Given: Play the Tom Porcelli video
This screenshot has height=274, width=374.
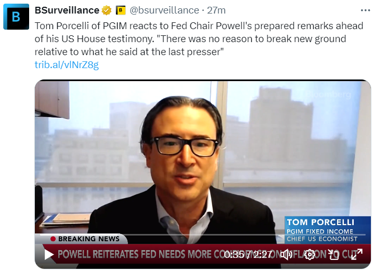Looking at the screenshot, I should 49,254.
